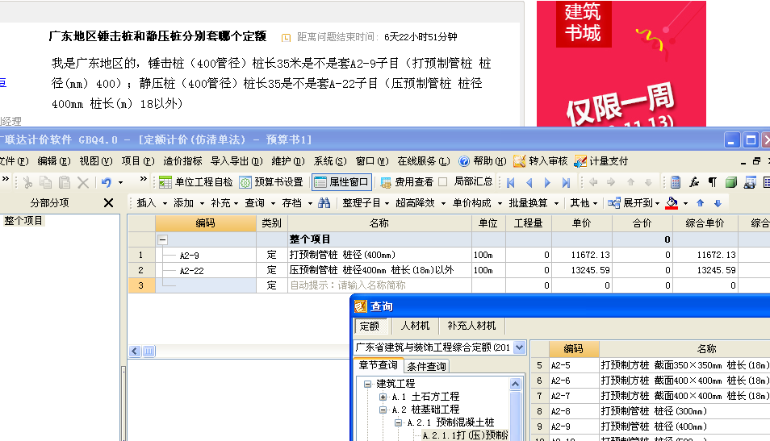Image resolution: width=770 pixels, height=441 pixels.
Task: Open the 项目(P) menu
Action: pyautogui.click(x=138, y=161)
